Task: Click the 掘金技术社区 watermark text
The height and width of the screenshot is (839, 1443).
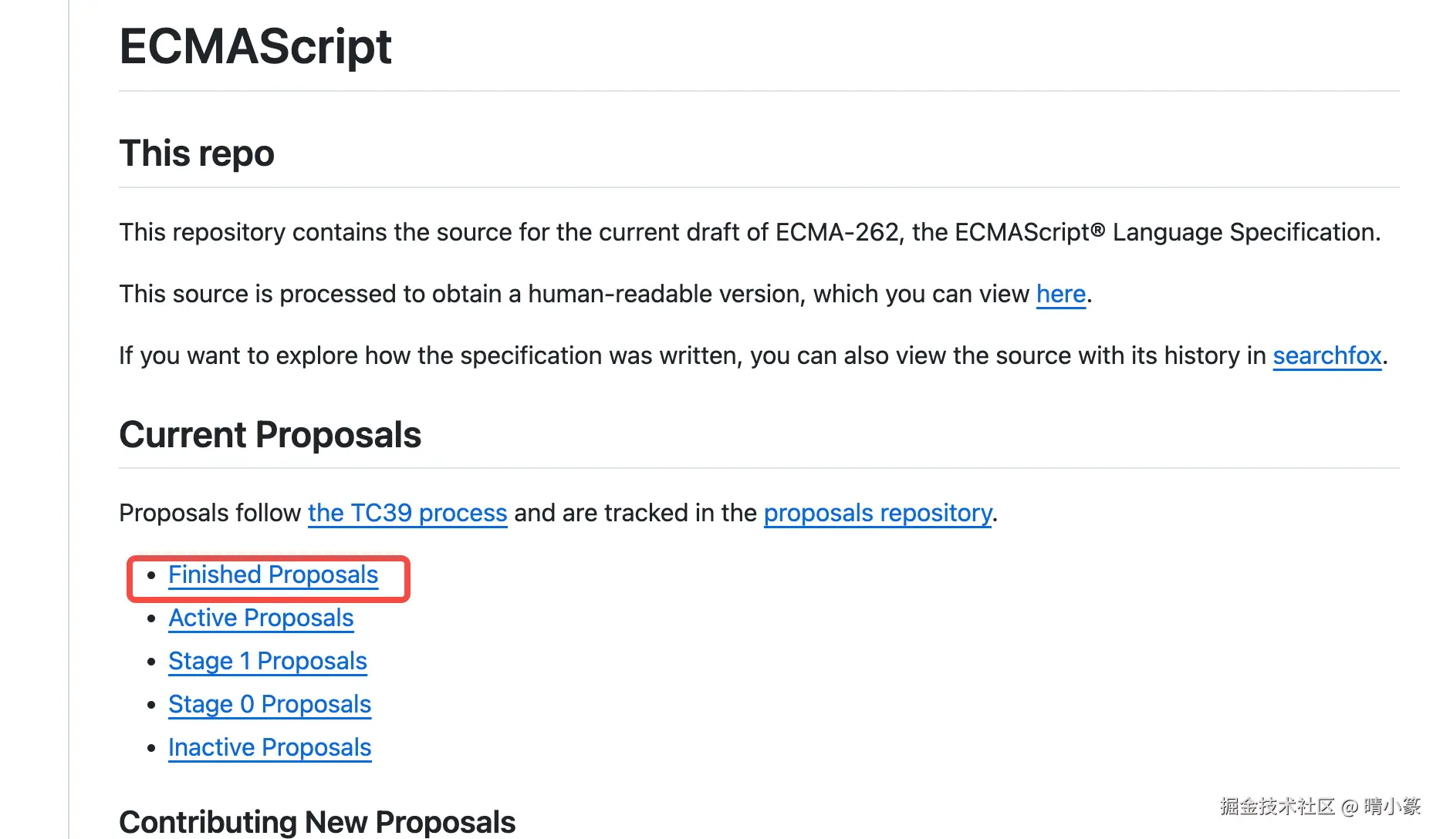Action: click(x=1277, y=807)
